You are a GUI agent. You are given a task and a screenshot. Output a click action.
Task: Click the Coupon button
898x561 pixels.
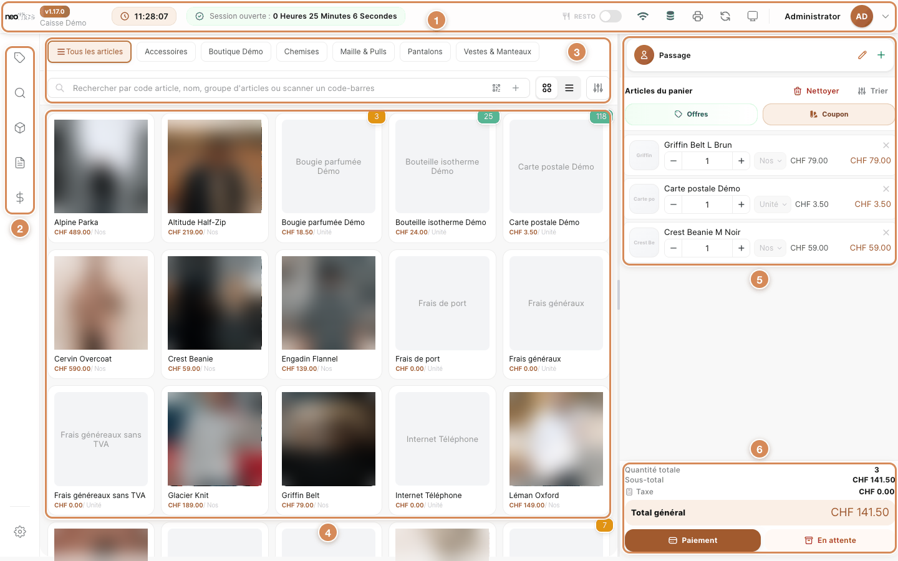(x=829, y=114)
